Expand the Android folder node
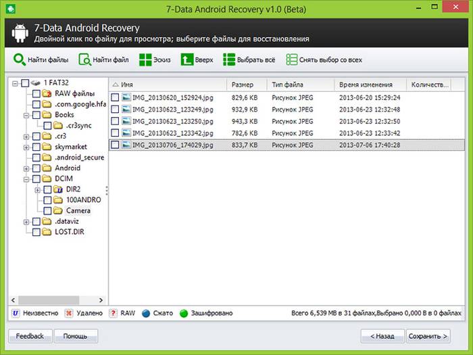 point(26,168)
